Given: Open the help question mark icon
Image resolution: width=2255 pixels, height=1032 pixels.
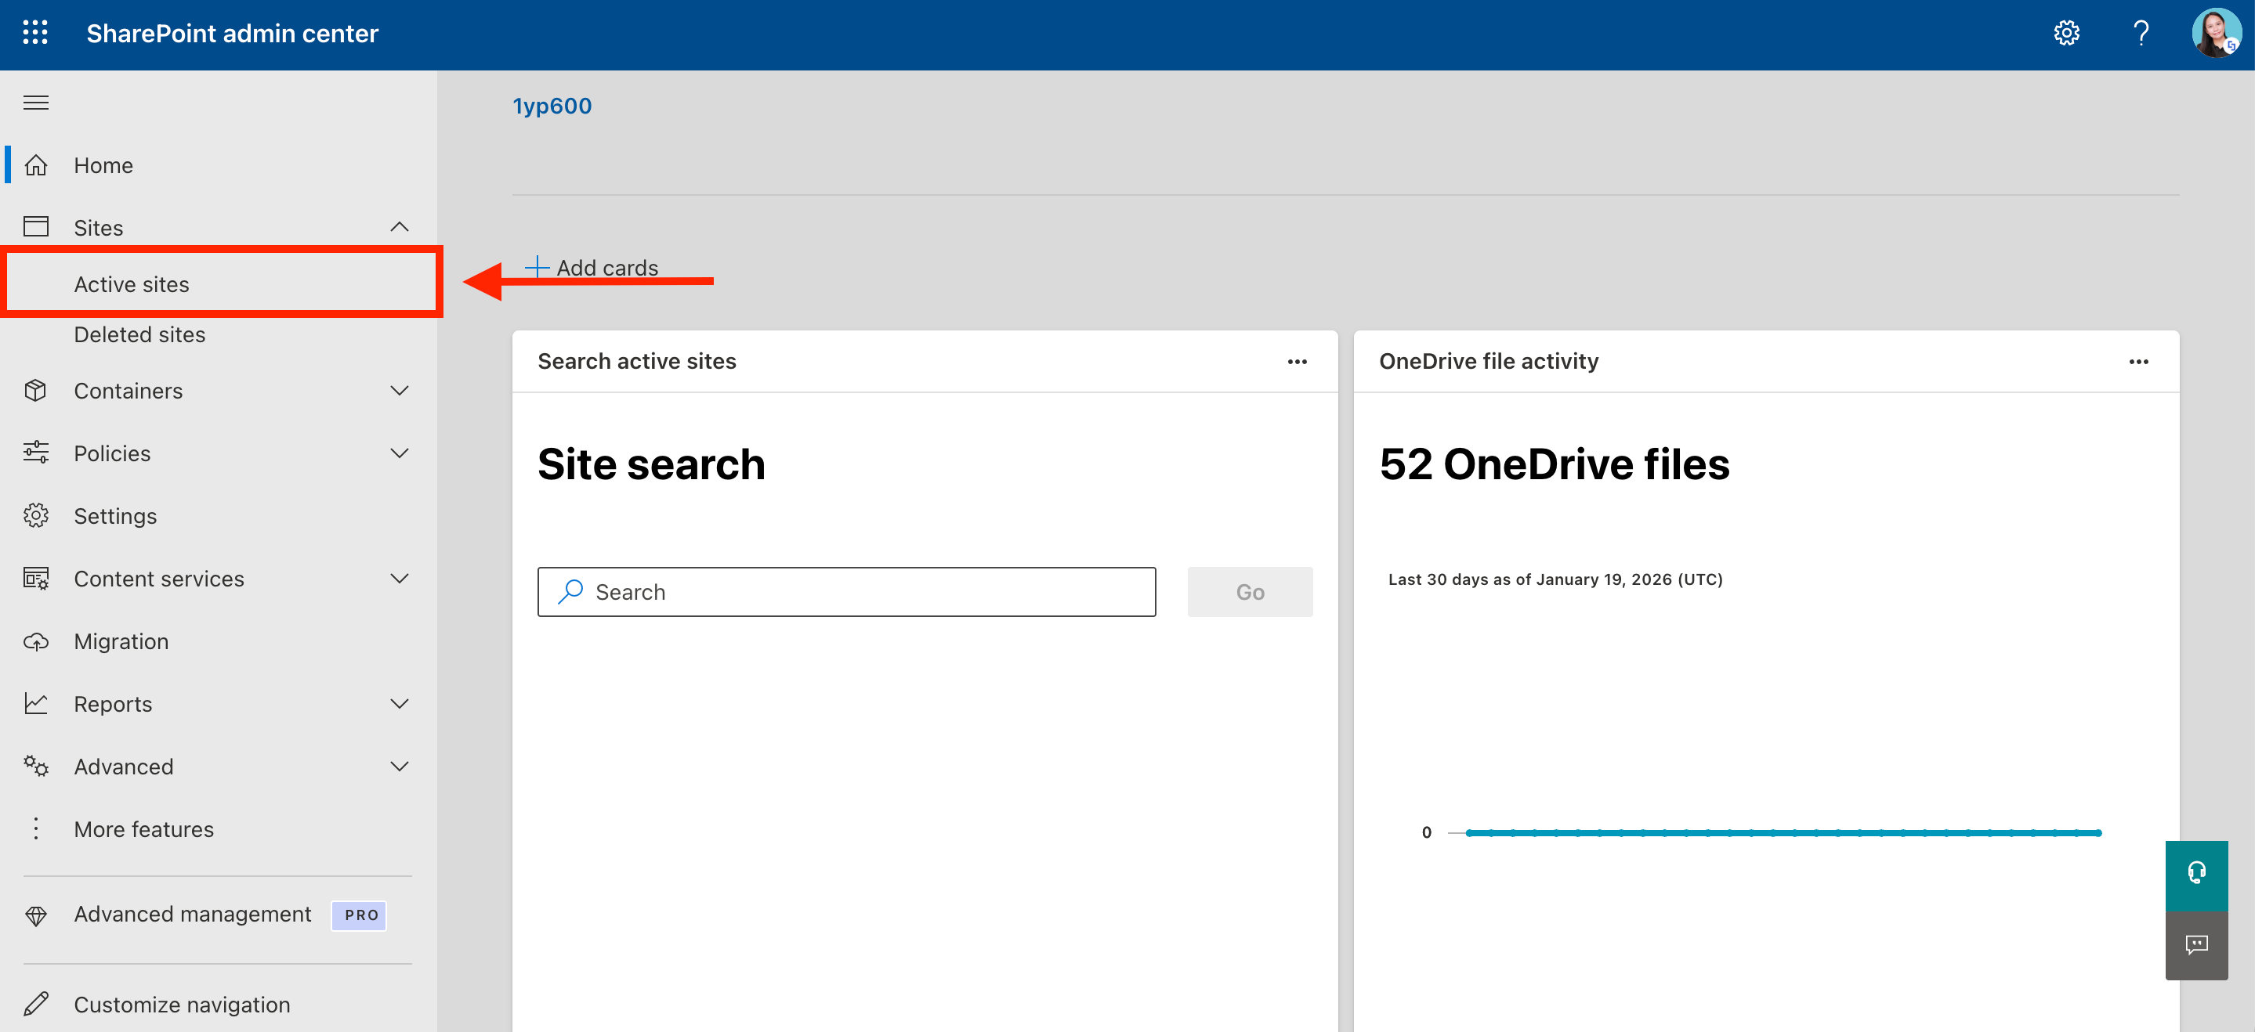Looking at the screenshot, I should [2141, 33].
